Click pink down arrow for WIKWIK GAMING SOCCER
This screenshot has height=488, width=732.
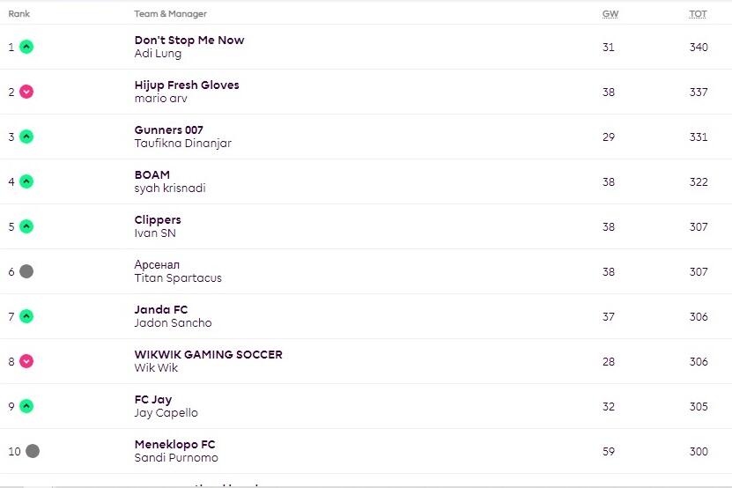tap(26, 361)
